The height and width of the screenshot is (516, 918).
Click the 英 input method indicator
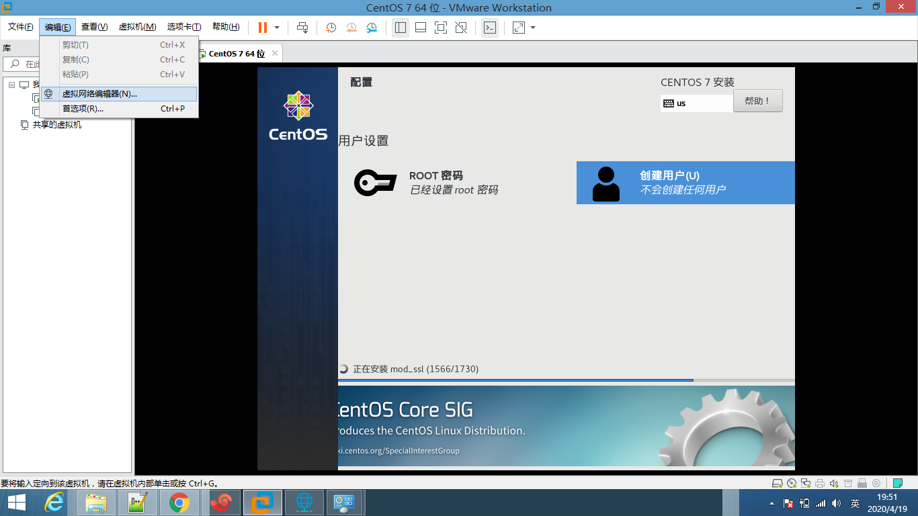tap(855, 503)
